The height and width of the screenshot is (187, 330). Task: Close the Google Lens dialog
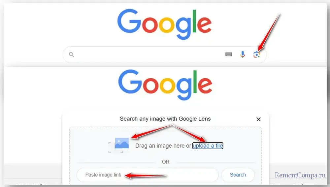tap(258, 119)
